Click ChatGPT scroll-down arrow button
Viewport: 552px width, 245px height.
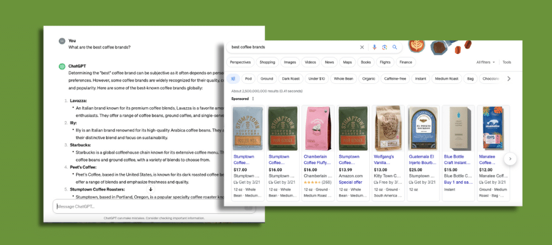151,189
